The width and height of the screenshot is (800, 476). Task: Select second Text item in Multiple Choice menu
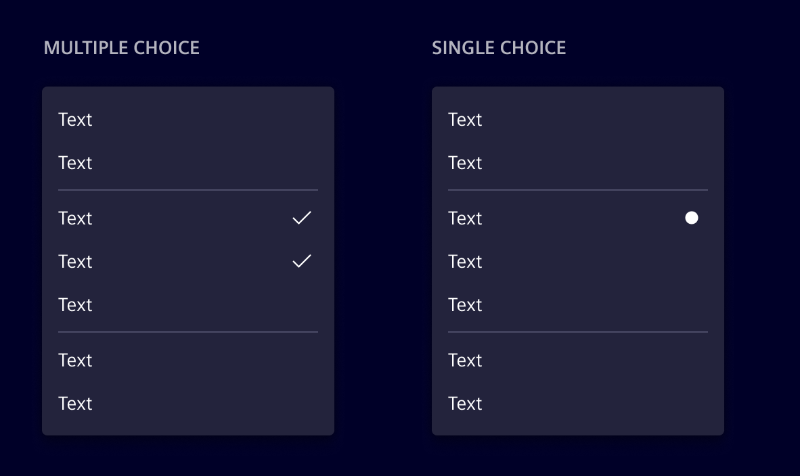click(x=75, y=163)
